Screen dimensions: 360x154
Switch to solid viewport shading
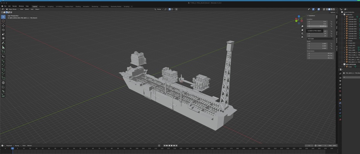tap(329, 9)
